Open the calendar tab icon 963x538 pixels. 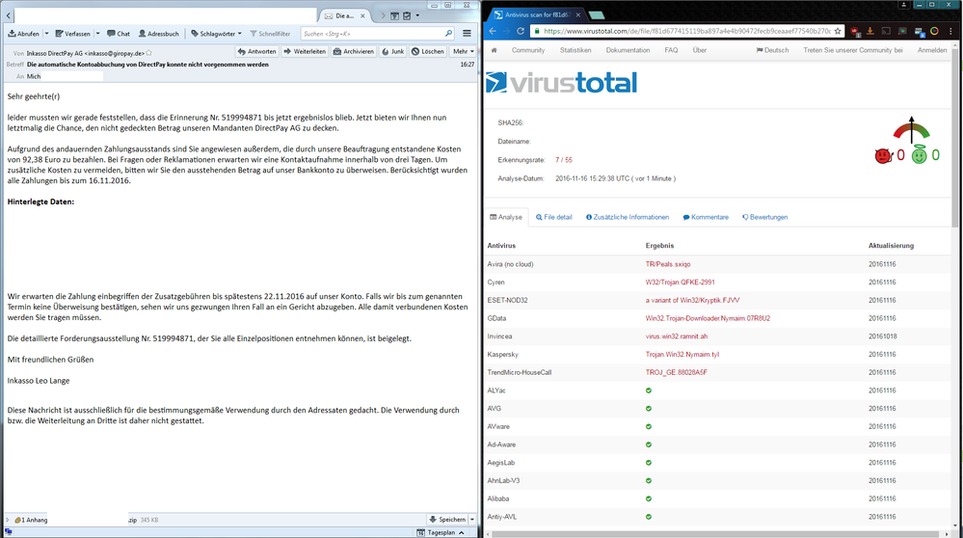[x=395, y=16]
